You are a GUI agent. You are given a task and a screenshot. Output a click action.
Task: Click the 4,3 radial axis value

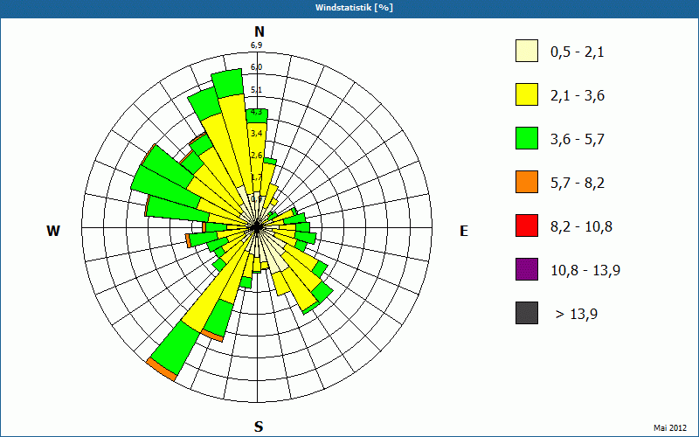pyautogui.click(x=256, y=112)
